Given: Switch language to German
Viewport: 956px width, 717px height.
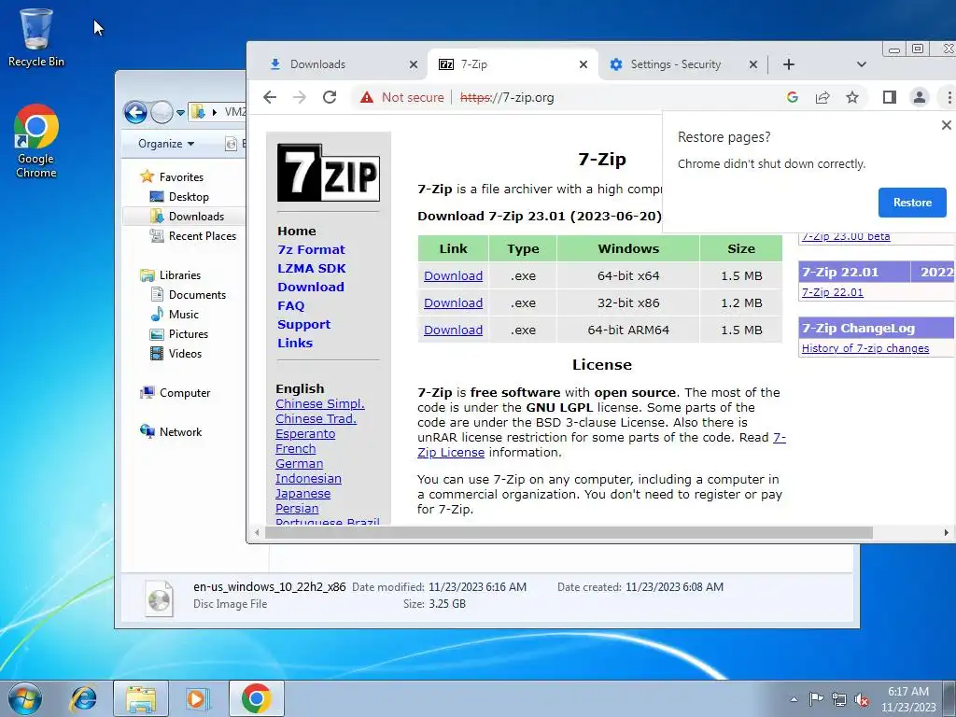Looking at the screenshot, I should [x=300, y=463].
